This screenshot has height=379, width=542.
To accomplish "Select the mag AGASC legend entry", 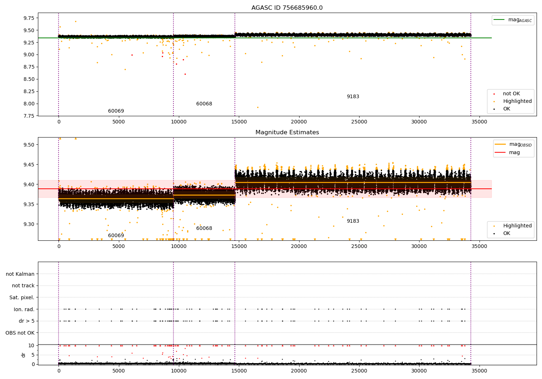I will [513, 20].
